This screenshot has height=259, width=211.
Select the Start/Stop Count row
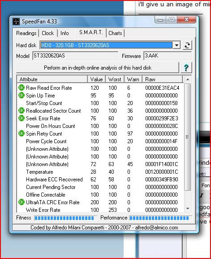point(100,103)
